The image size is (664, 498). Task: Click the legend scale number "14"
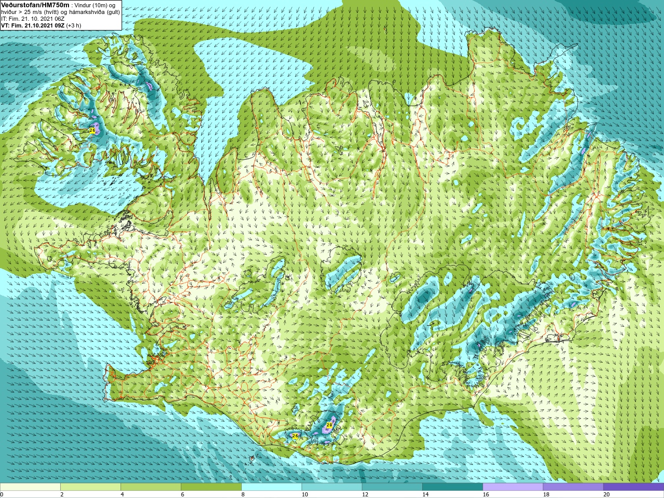pos(425,494)
